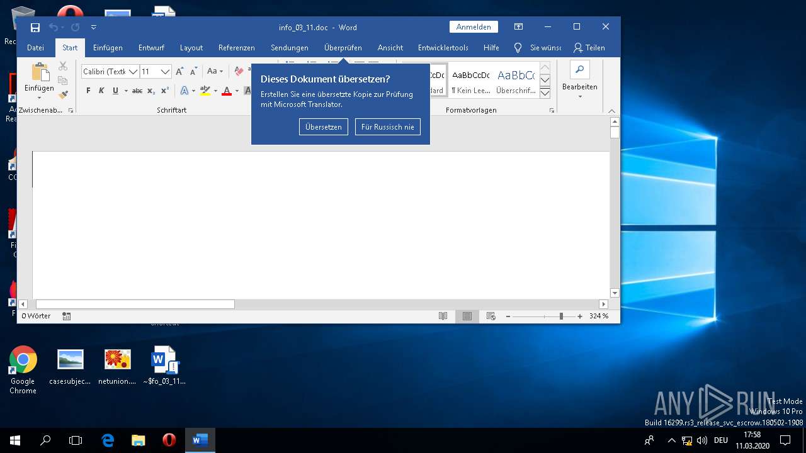Switch to the Sendungen ribbon tab
The width and height of the screenshot is (806, 453).
(290, 48)
